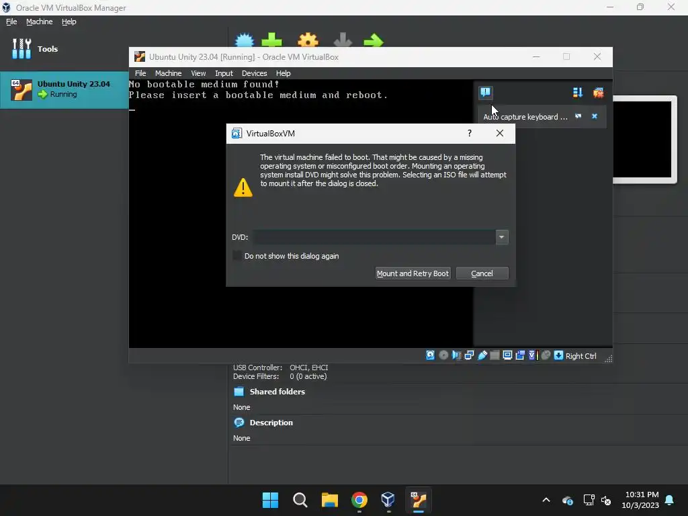Viewport: 688px width, 516px height.
Task: Click the New machine toolbar icon in Manager
Action: coord(245,40)
